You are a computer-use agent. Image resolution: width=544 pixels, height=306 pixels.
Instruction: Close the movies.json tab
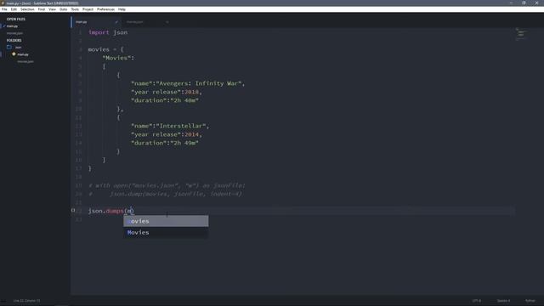[167, 22]
